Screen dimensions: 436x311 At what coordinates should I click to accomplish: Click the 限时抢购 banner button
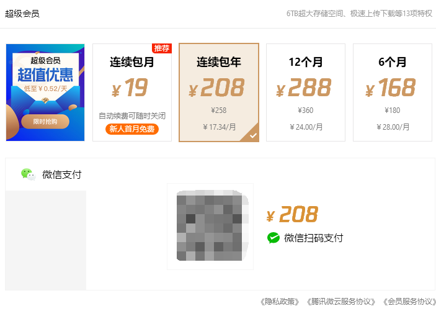pos(45,122)
